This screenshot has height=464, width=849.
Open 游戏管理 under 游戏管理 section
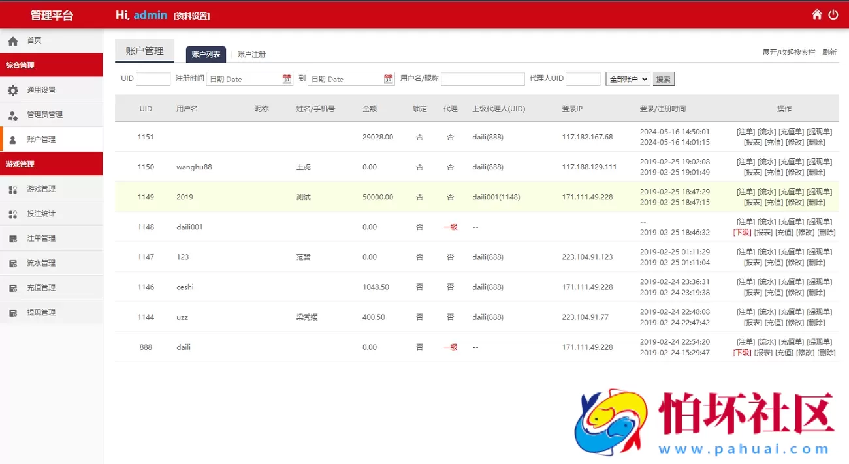click(x=36, y=189)
